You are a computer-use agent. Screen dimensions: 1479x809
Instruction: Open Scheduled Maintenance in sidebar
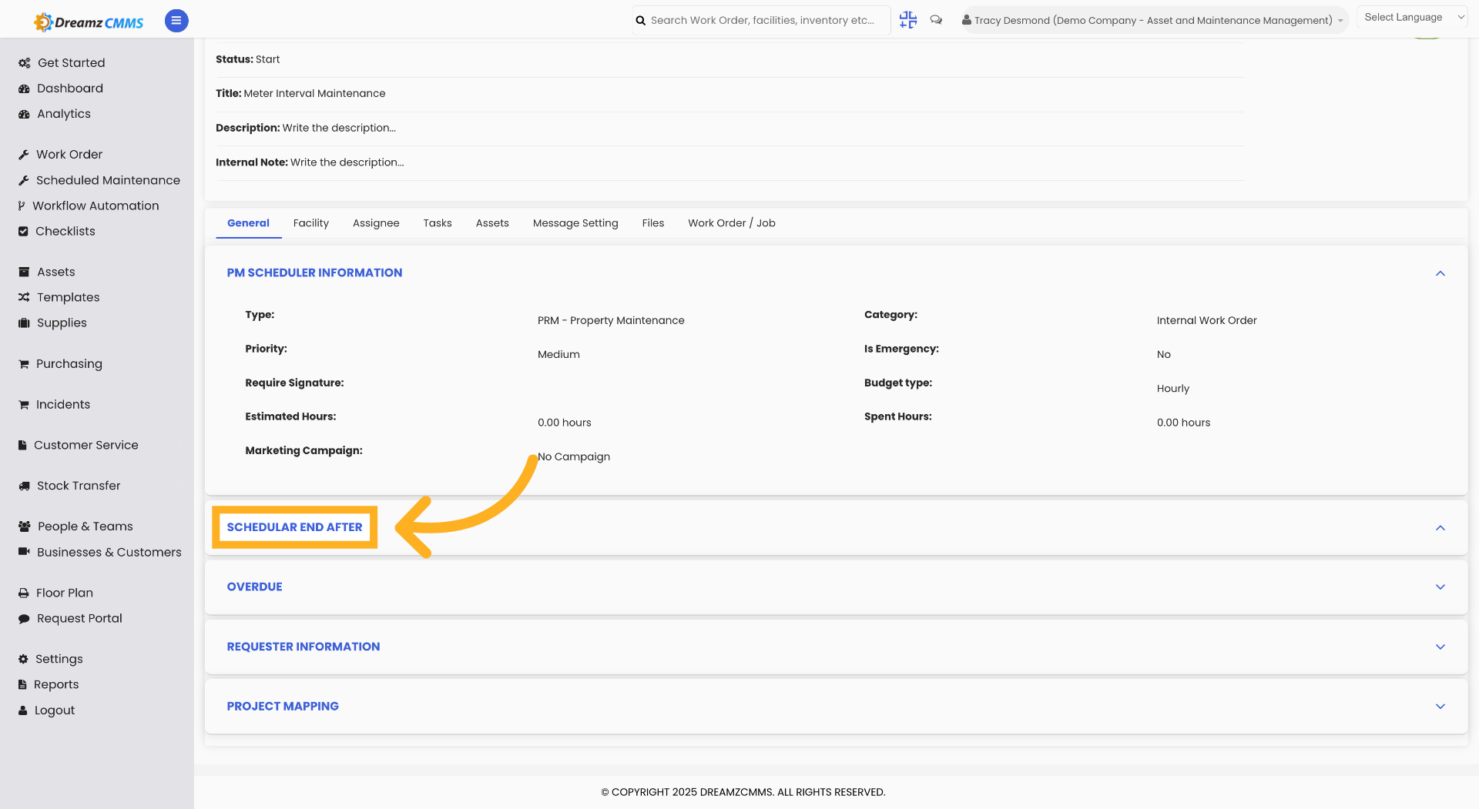(x=108, y=180)
